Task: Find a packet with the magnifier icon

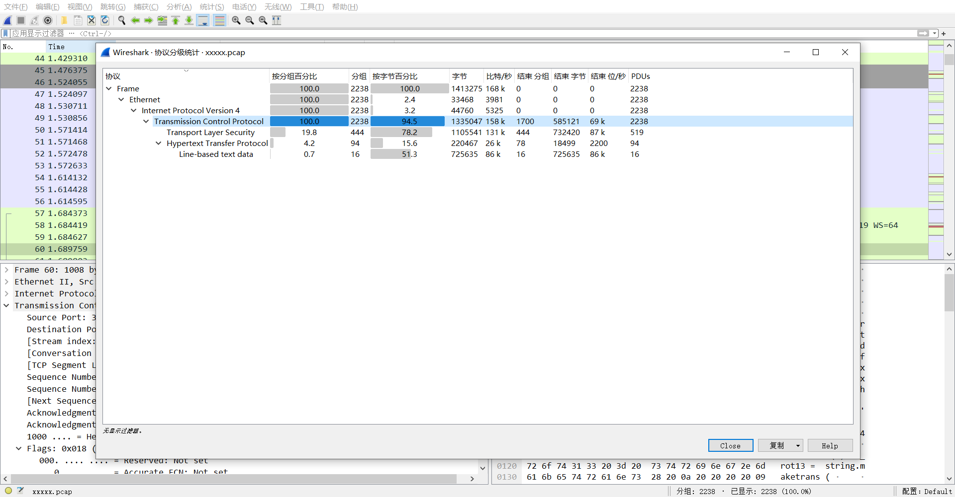Action: [x=121, y=20]
